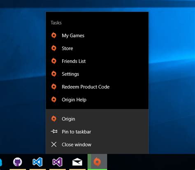Select Redeem Product Code
This screenshot has height=170, width=195.
pyautogui.click(x=97, y=87)
